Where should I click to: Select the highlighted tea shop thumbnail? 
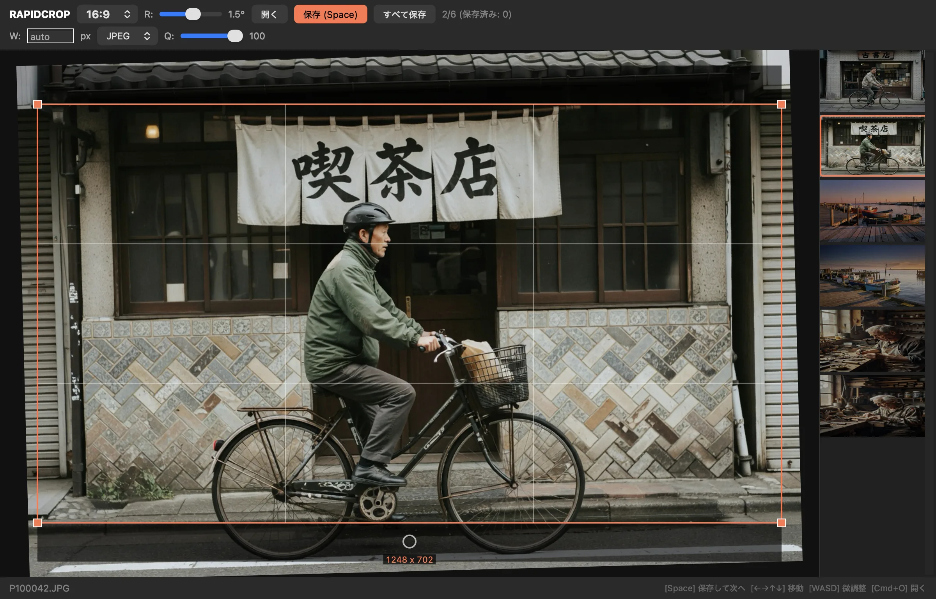click(x=872, y=146)
